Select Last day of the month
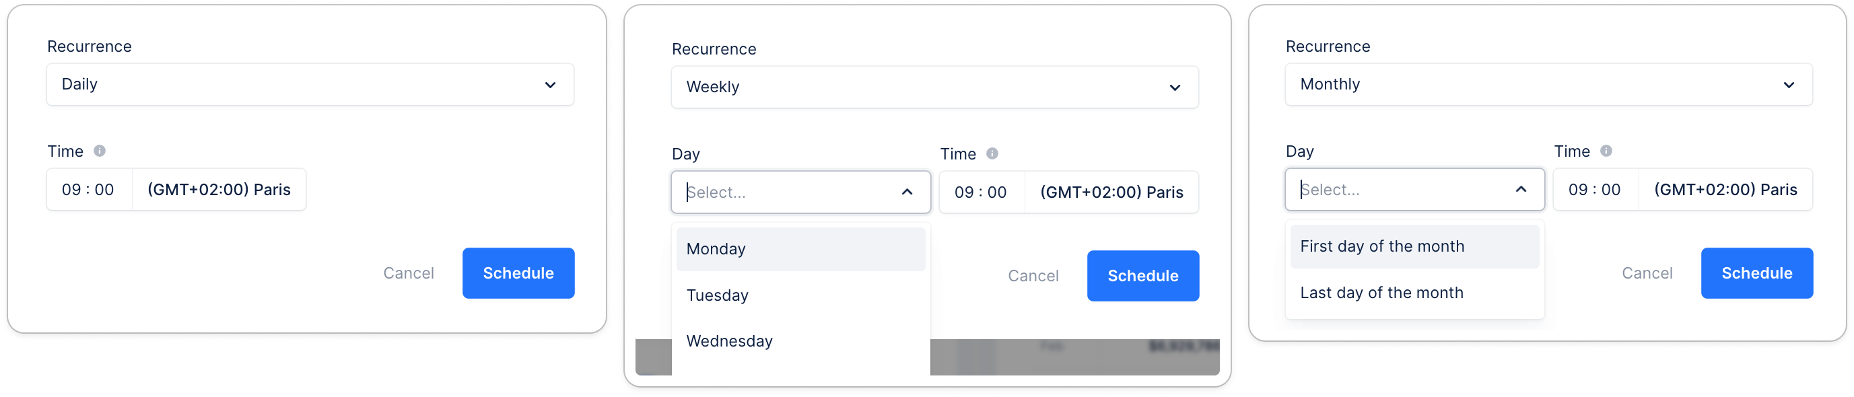Image resolution: width=1854 pixels, height=397 pixels. pos(1415,293)
